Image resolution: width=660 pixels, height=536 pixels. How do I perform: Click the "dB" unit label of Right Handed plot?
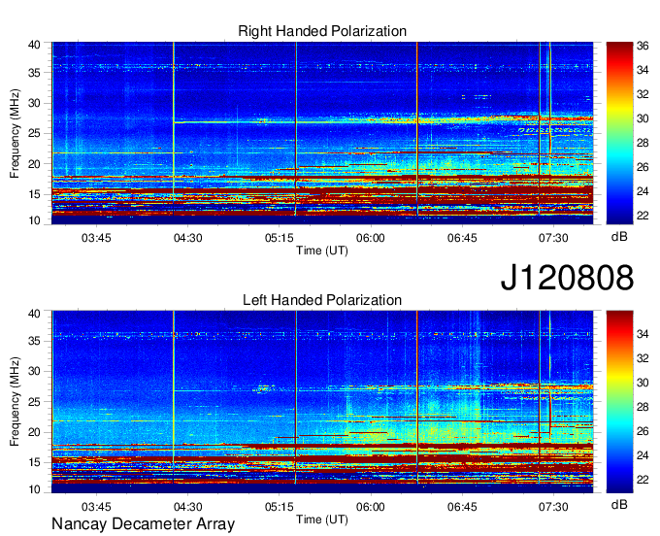[x=619, y=237]
